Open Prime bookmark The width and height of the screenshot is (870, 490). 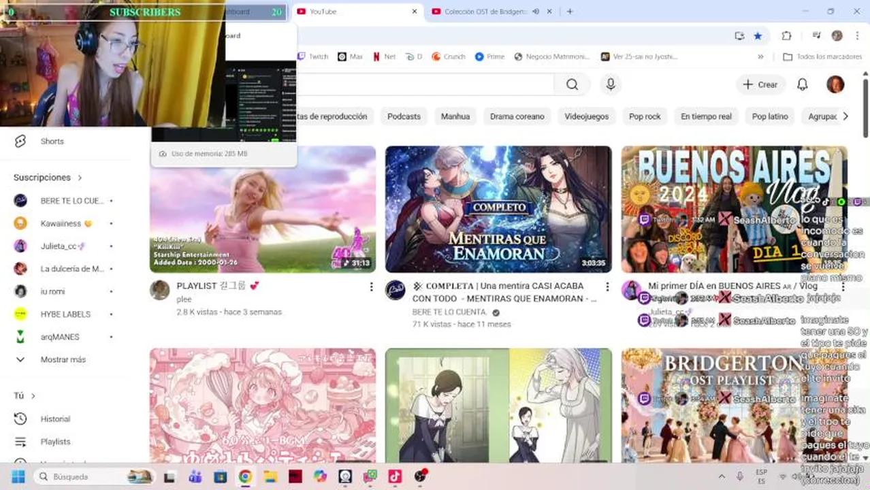coord(490,56)
